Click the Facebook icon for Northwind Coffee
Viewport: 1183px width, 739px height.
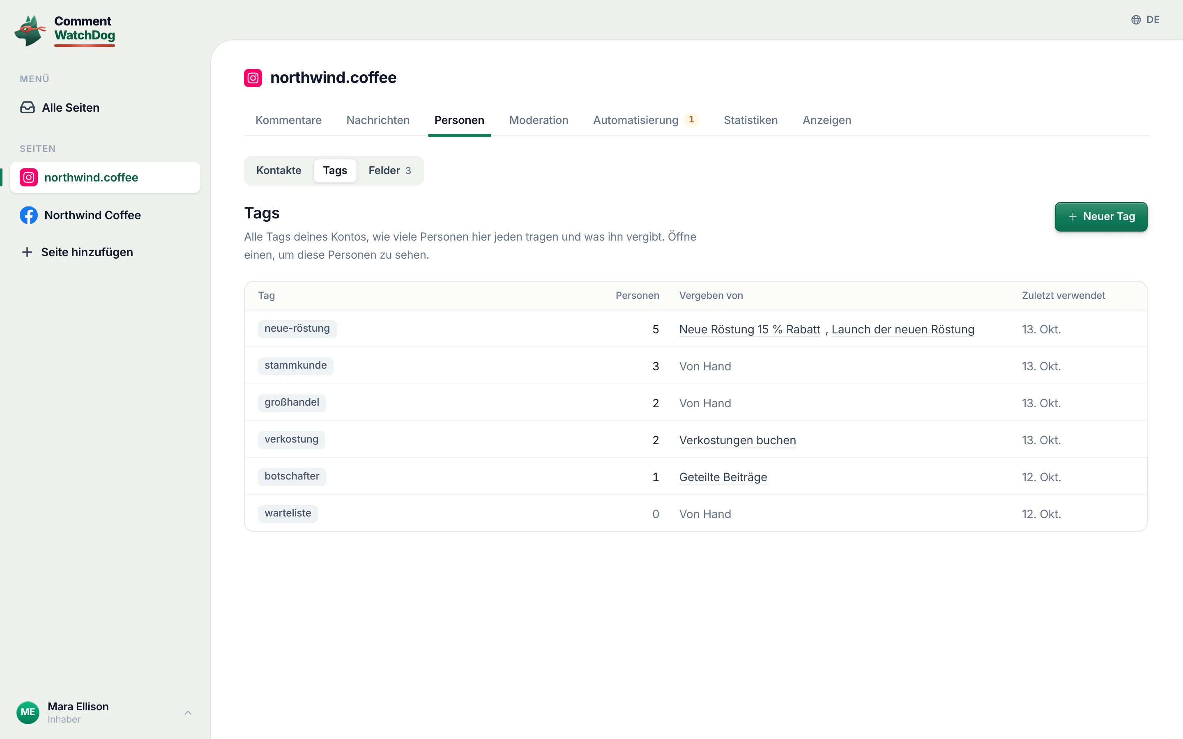(x=29, y=215)
